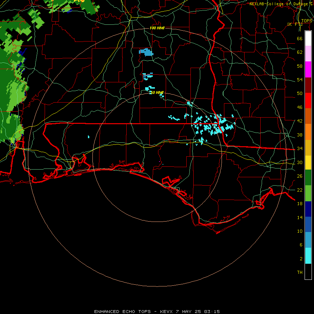Pick the navy blue legend swatch
Screen dimensions: 314x314
click(x=308, y=209)
